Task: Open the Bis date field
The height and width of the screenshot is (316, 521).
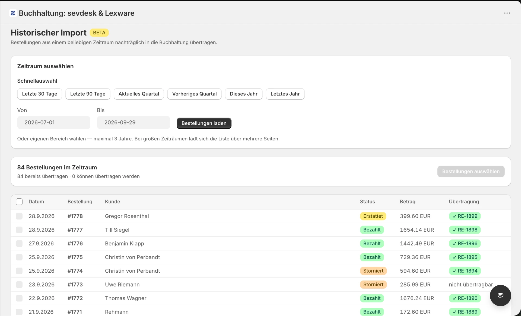Action: [134, 122]
